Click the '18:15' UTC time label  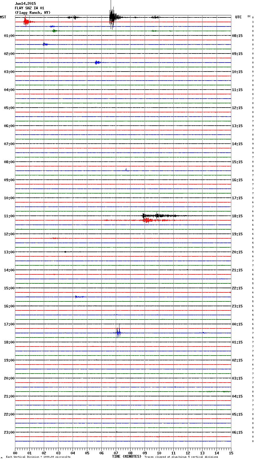click(x=237, y=216)
